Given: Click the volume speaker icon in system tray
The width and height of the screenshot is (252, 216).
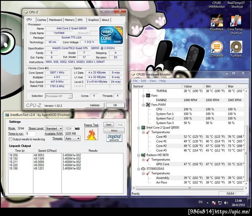Looking at the screenshot, I should (x=226, y=203).
